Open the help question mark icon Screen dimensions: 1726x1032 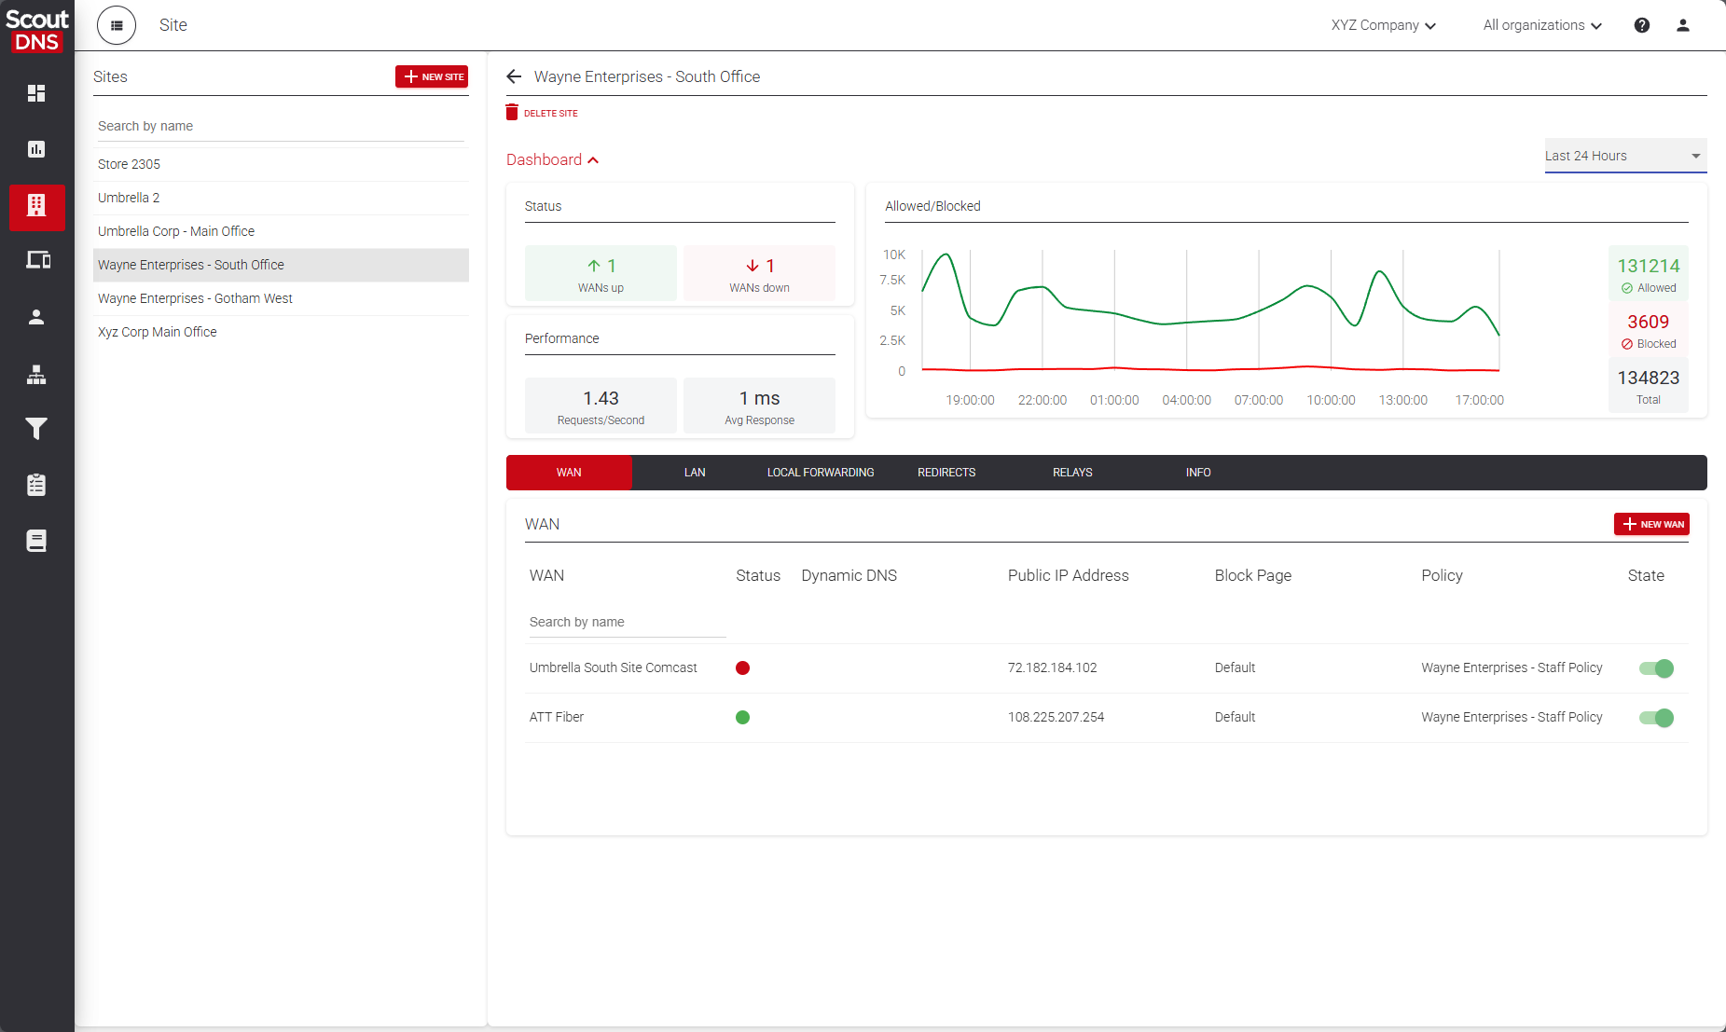[1642, 25]
